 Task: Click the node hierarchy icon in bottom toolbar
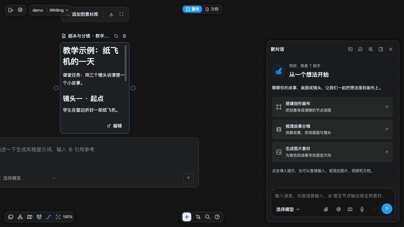point(20,217)
